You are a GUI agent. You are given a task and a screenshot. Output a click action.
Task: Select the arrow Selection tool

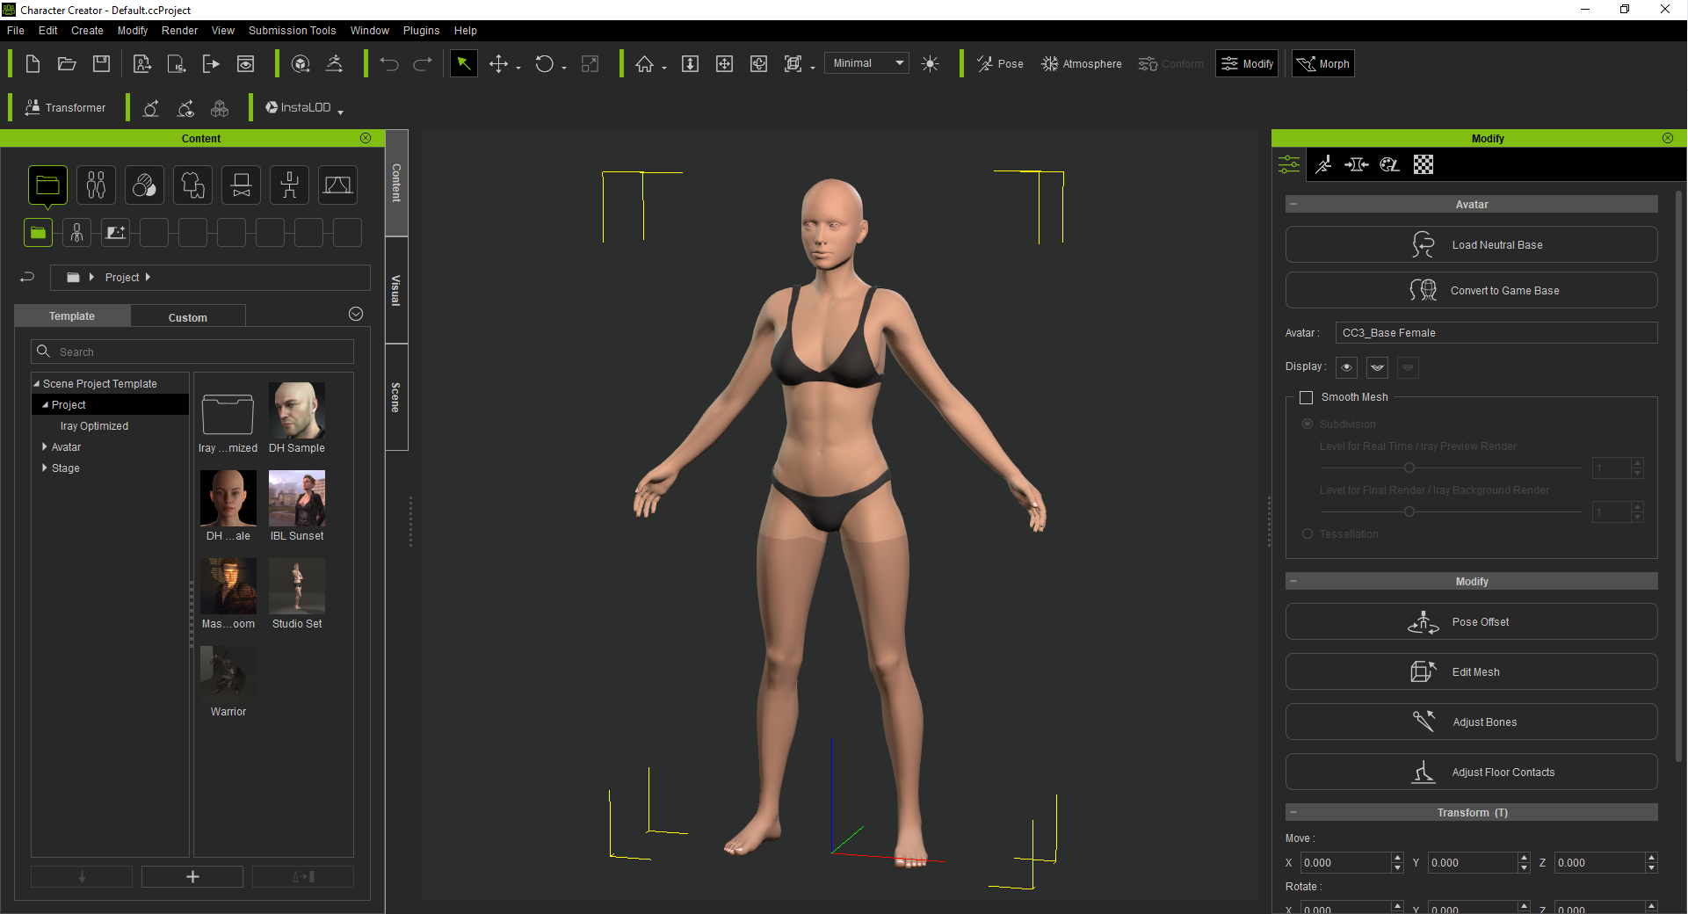coord(463,63)
